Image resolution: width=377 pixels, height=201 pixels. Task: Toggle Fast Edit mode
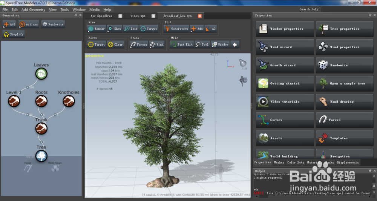182,44
